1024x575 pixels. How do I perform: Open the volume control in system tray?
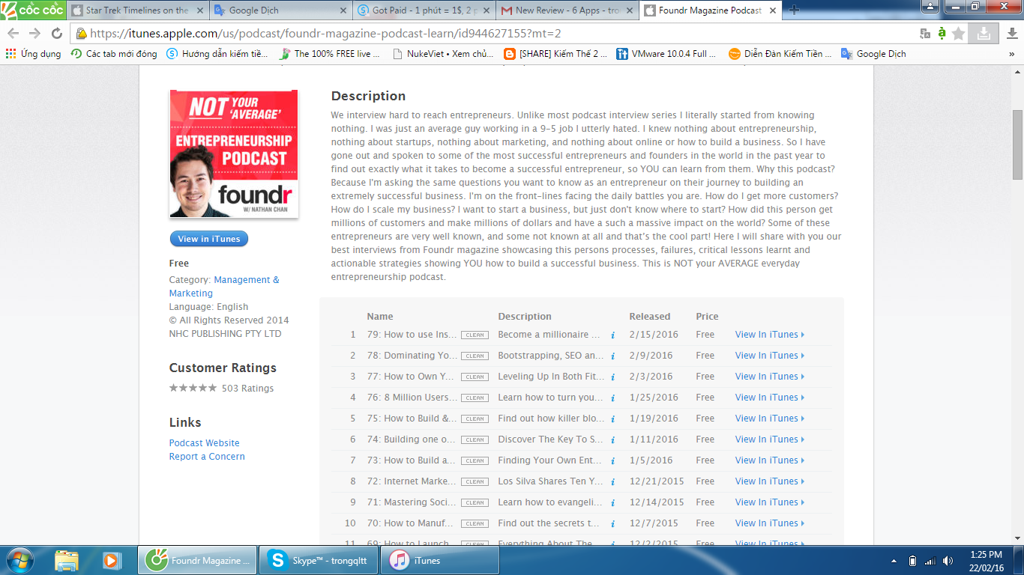pos(948,561)
